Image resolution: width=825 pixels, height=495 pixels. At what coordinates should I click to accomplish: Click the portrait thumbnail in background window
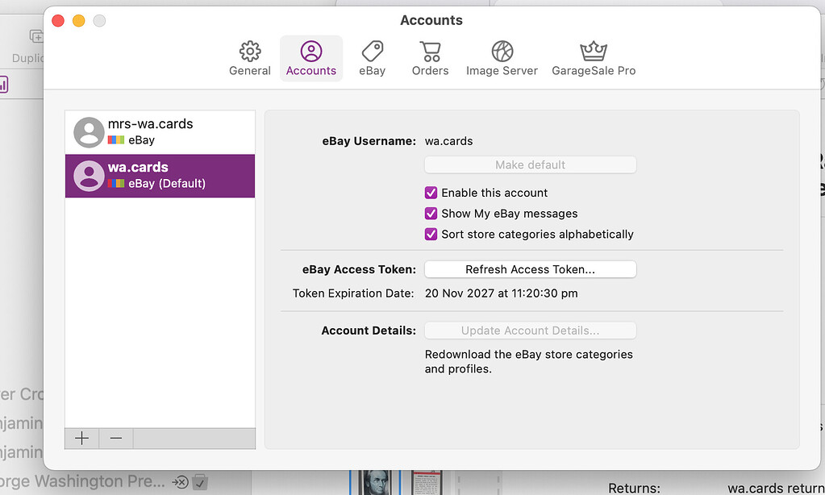tap(375, 482)
